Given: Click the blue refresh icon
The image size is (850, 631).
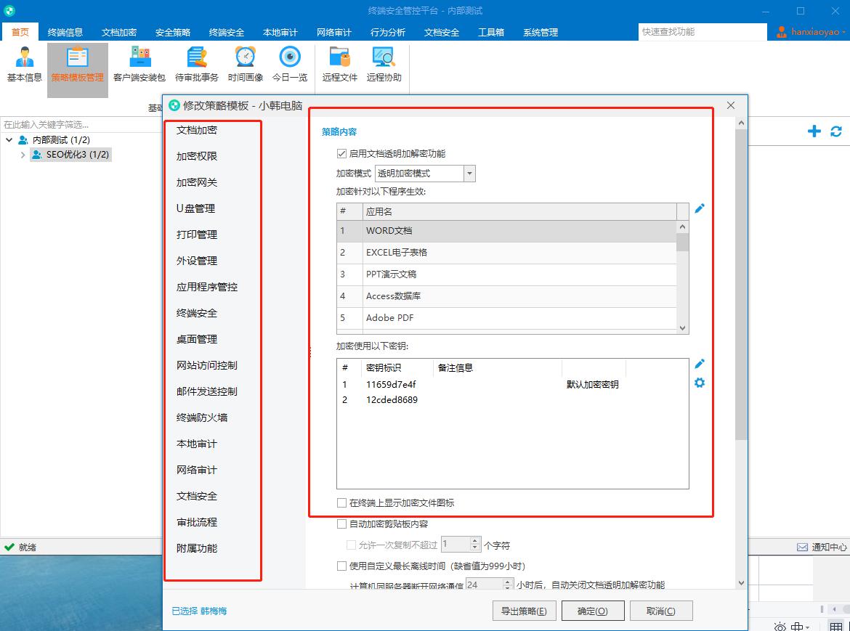Looking at the screenshot, I should click(x=836, y=131).
